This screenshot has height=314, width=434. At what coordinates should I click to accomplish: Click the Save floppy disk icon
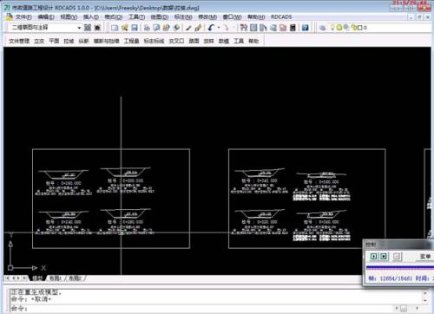pos(135,28)
